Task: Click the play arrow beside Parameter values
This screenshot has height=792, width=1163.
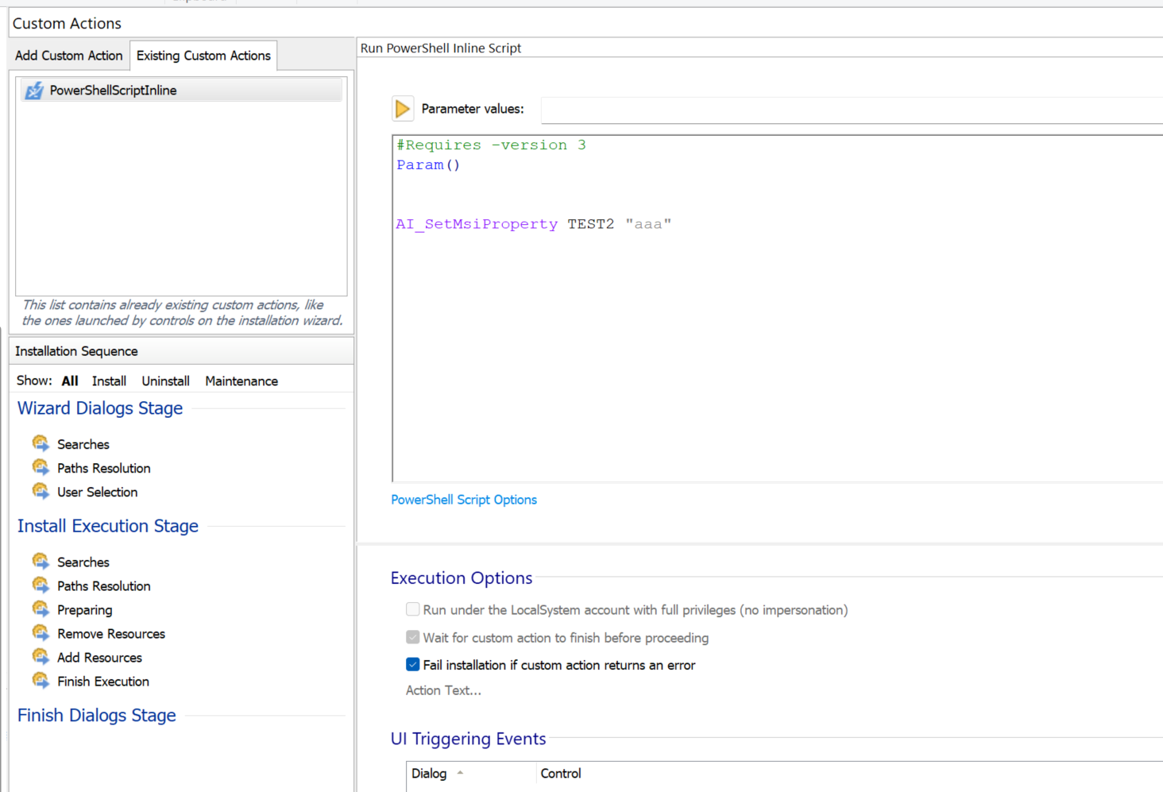Action: coord(403,109)
